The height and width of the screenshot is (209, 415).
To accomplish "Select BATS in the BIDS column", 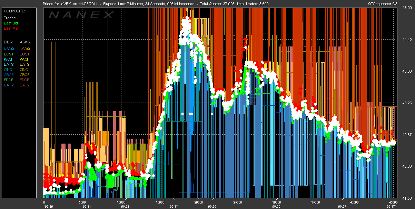I will (9, 64).
